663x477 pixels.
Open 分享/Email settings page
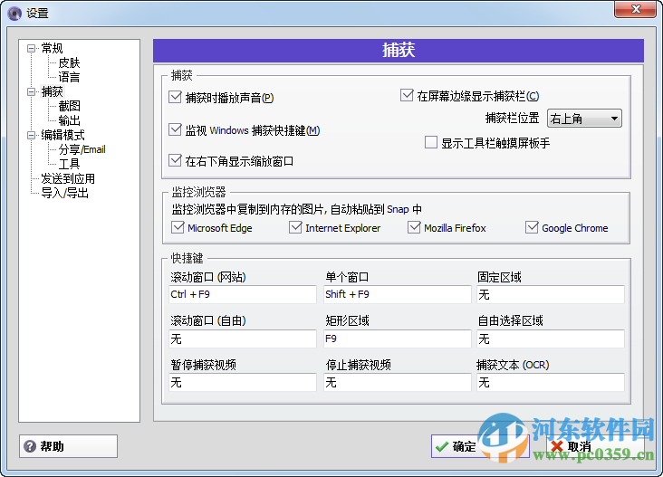(x=82, y=149)
